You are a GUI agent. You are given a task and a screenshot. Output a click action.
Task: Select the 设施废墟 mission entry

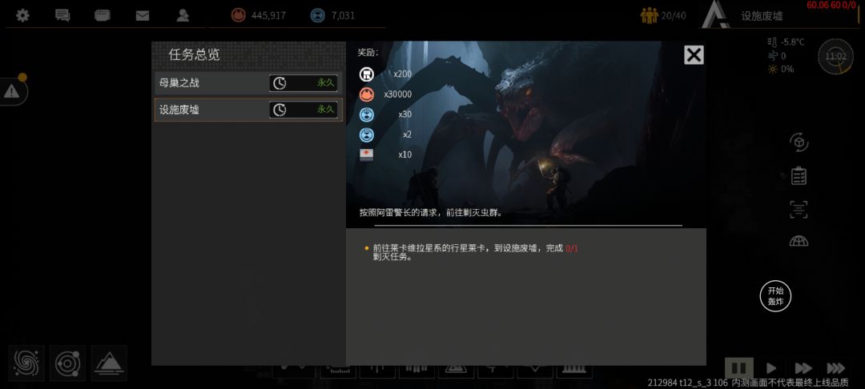pyautogui.click(x=248, y=110)
